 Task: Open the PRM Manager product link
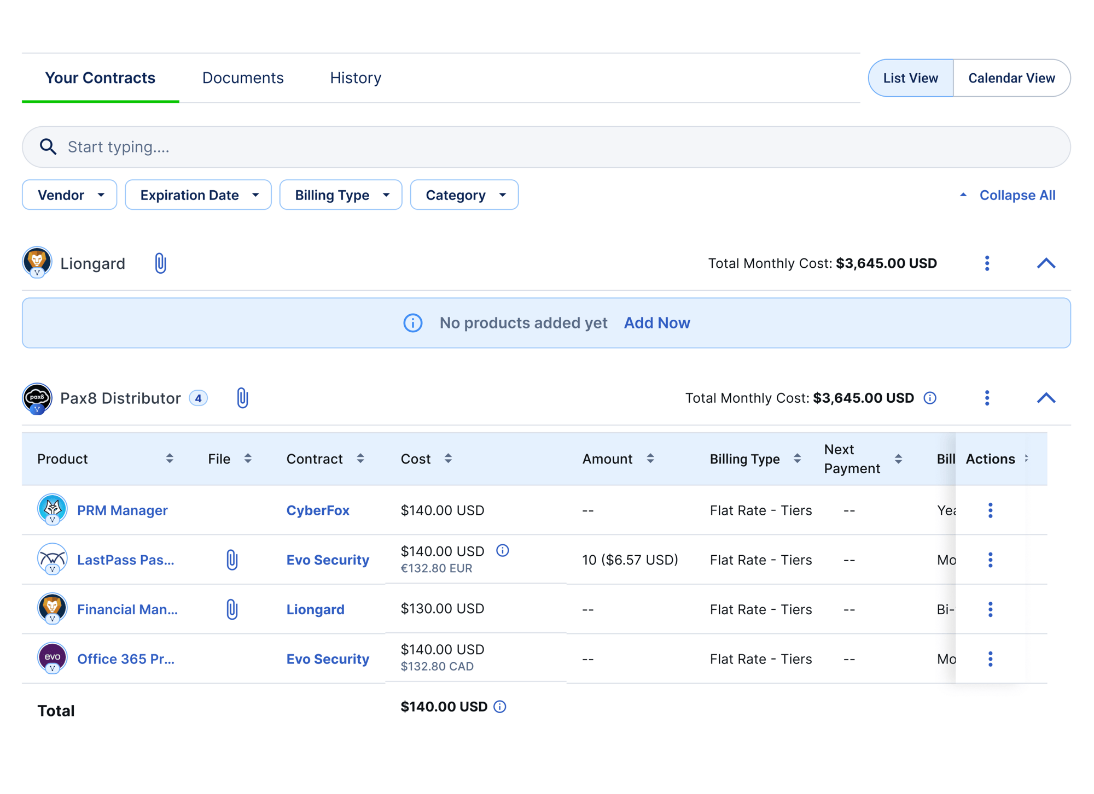[123, 510]
